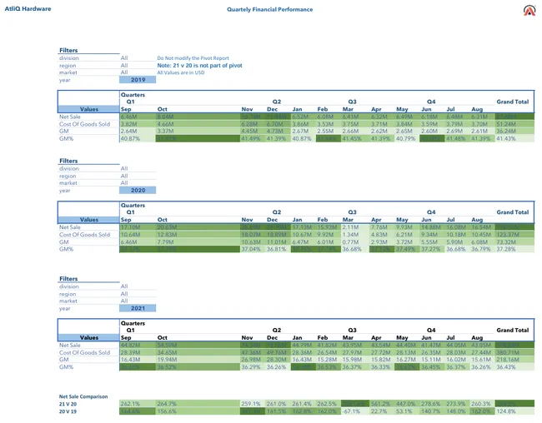Click the AtliQ Hardware title text

(x=28, y=9)
